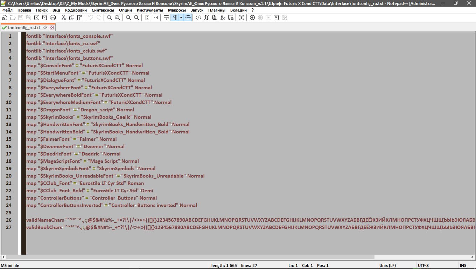Toggle indent guide toolbar icon
The width and height of the screenshot is (476, 269).
click(x=188, y=18)
